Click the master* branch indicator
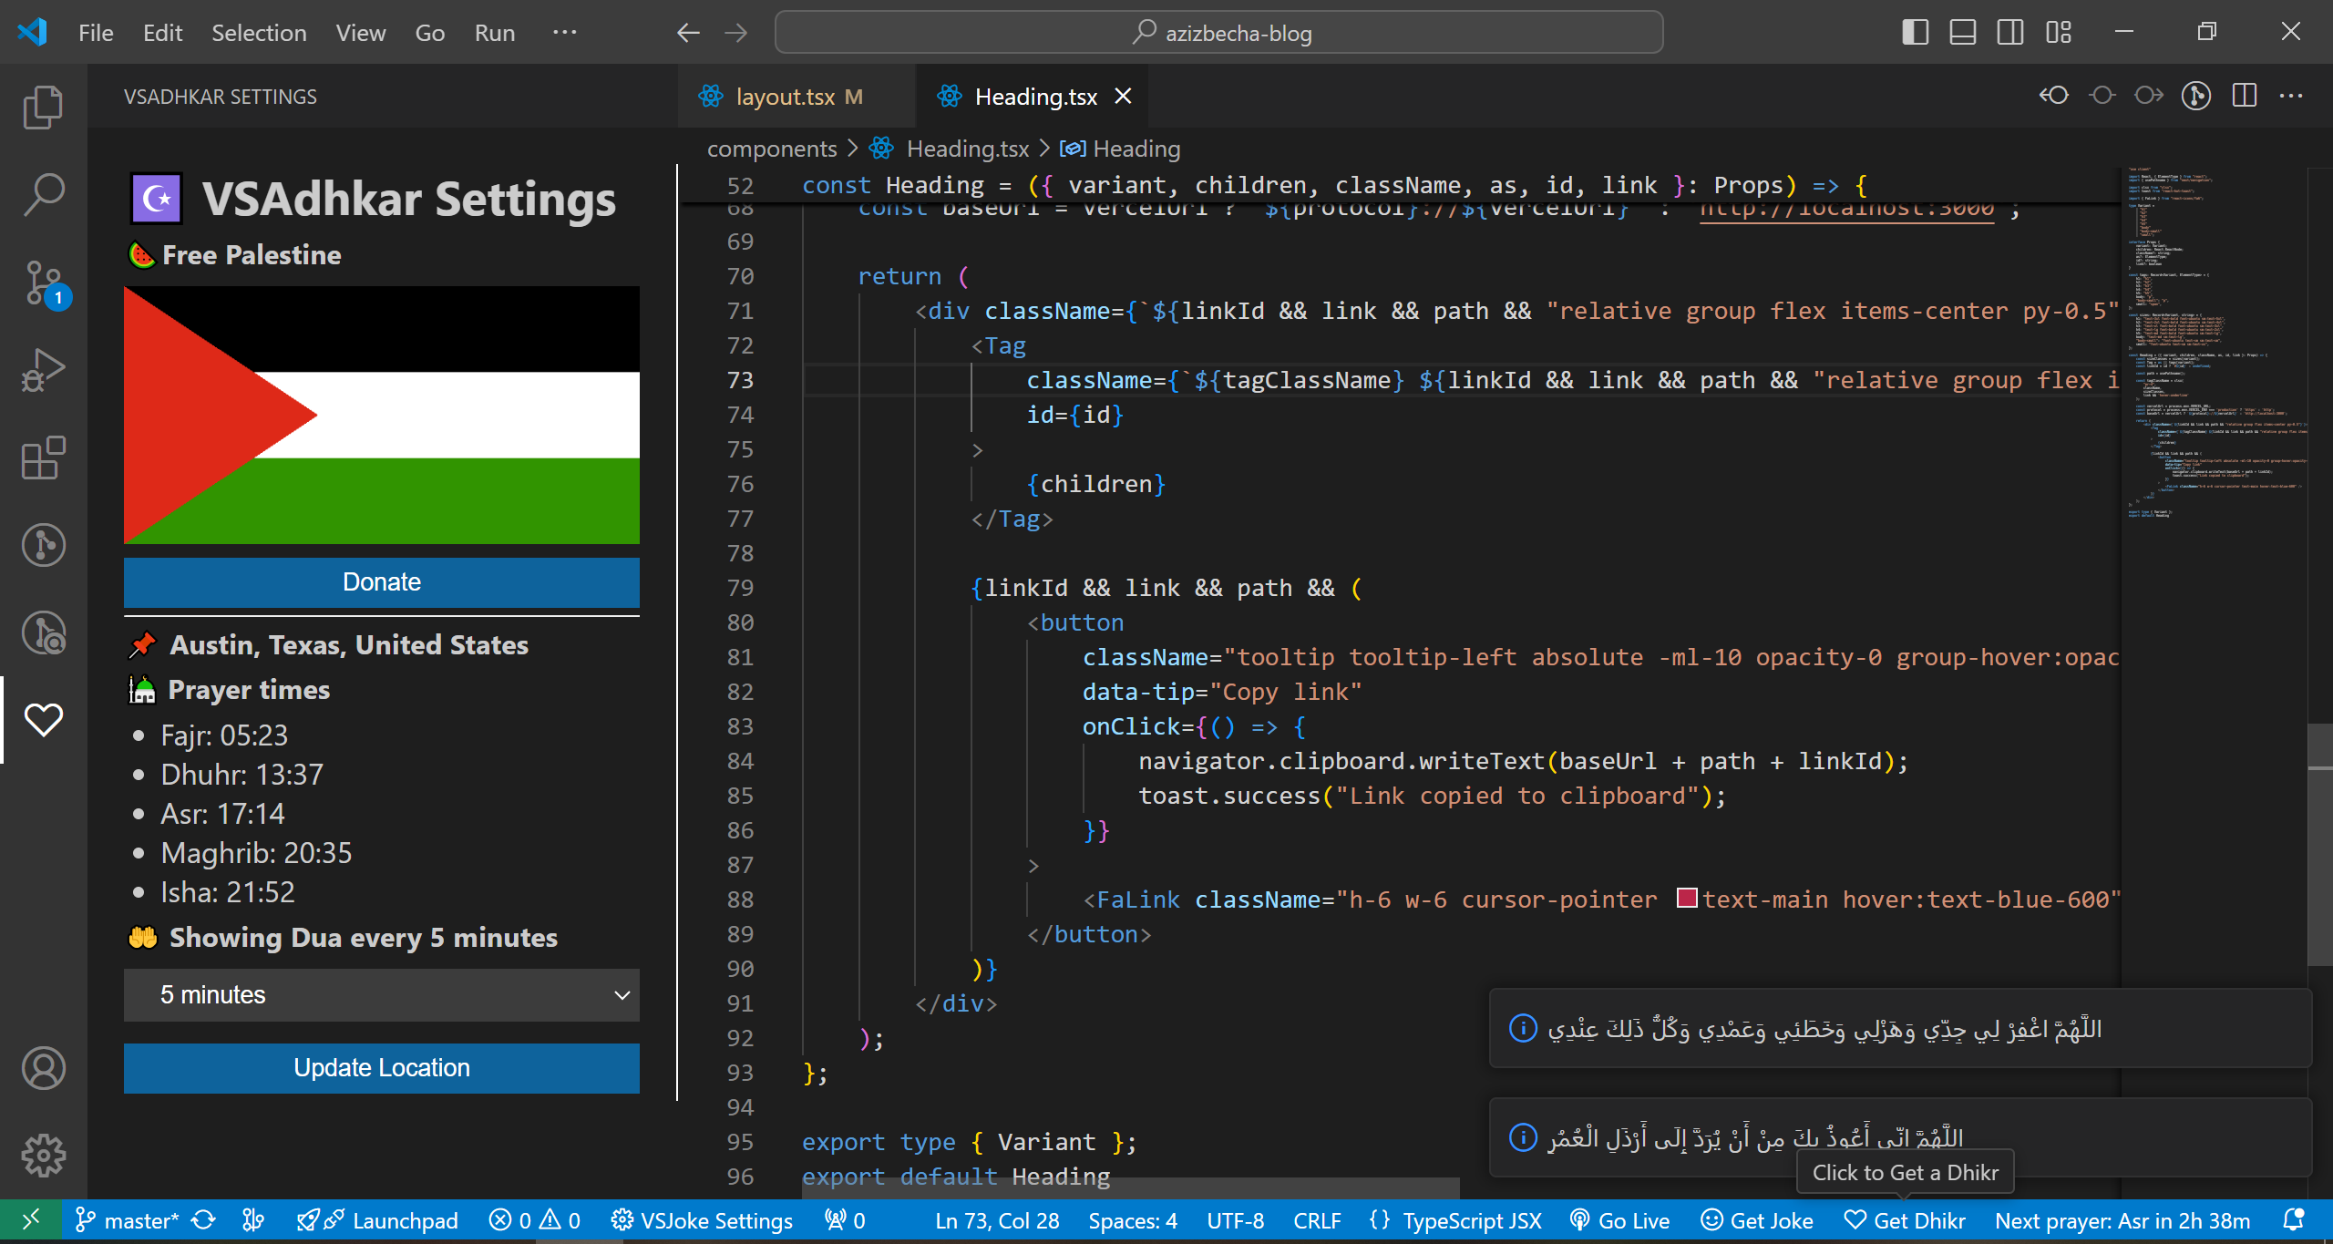2333x1244 pixels. click(127, 1220)
